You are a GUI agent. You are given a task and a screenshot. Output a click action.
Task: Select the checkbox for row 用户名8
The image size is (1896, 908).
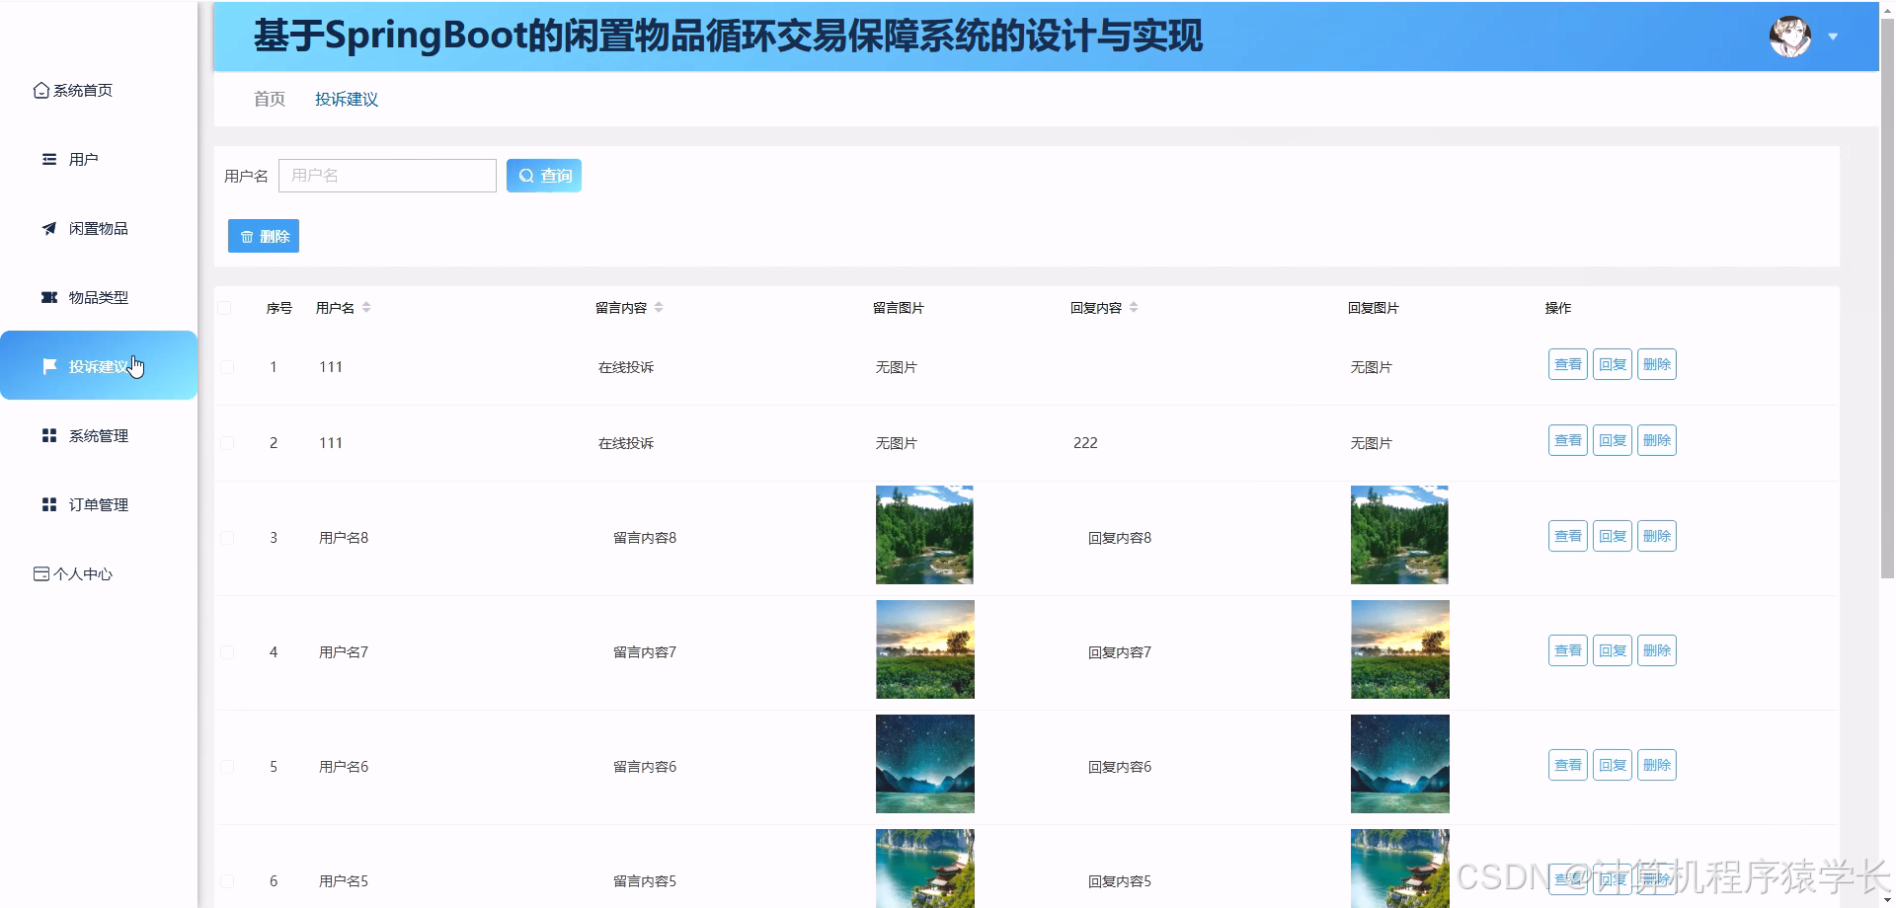[227, 538]
